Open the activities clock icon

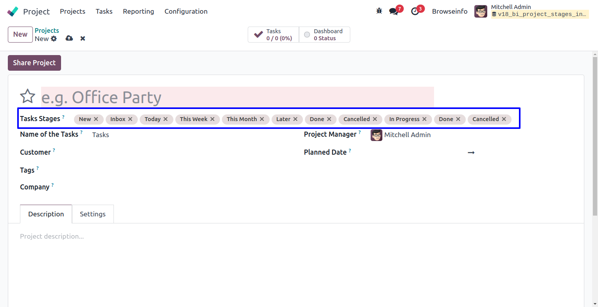[415, 11]
